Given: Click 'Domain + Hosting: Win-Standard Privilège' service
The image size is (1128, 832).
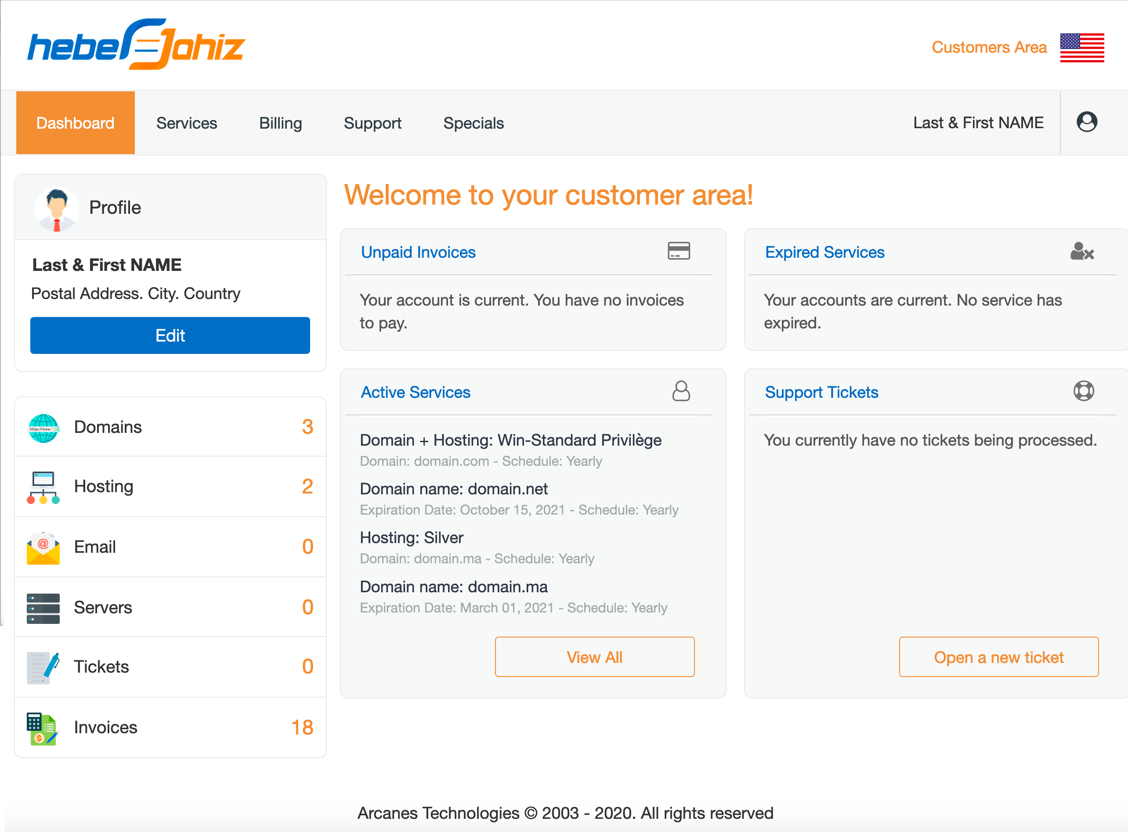Looking at the screenshot, I should [511, 440].
